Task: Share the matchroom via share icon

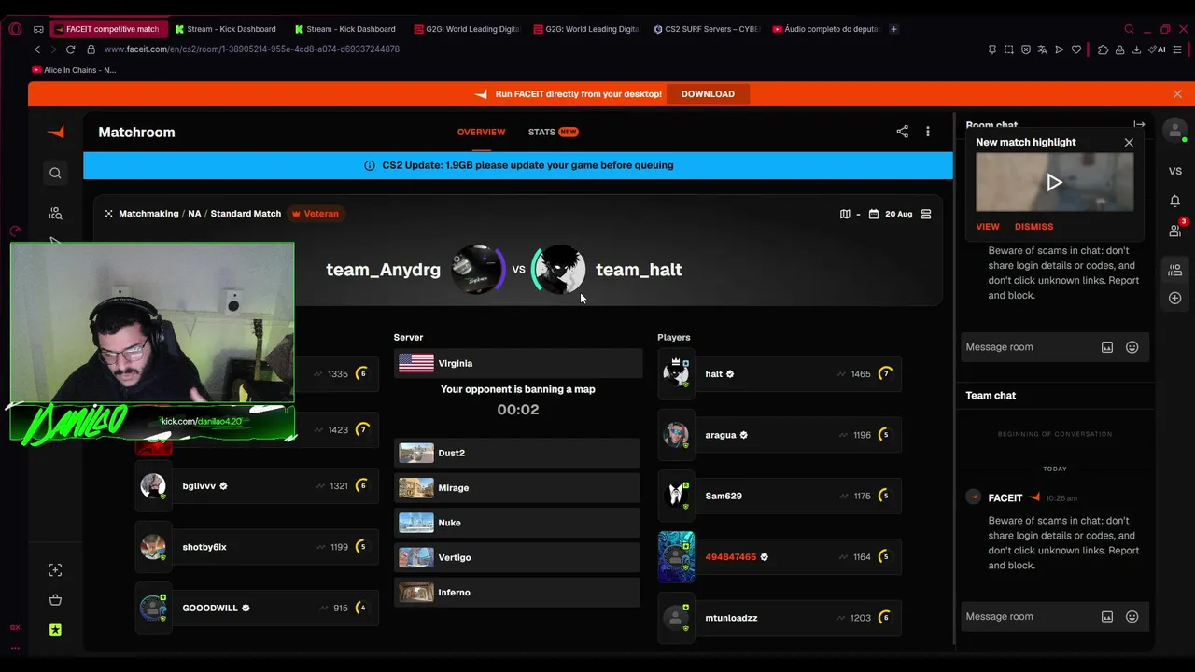Action: click(902, 132)
